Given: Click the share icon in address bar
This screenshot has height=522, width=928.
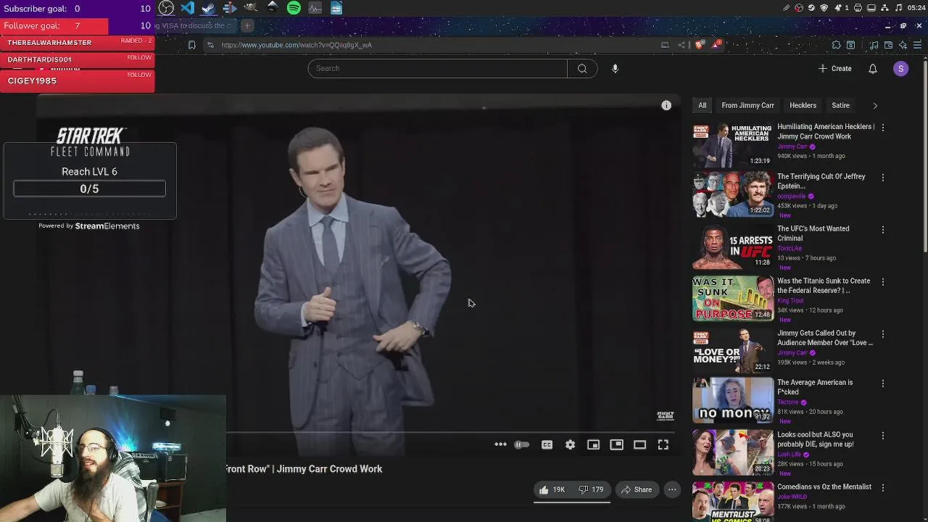Looking at the screenshot, I should (681, 45).
